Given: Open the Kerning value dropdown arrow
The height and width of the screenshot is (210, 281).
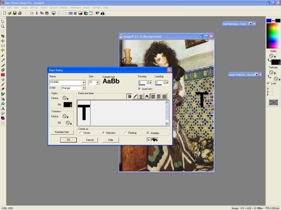Looking at the screenshot, I should tap(150, 82).
